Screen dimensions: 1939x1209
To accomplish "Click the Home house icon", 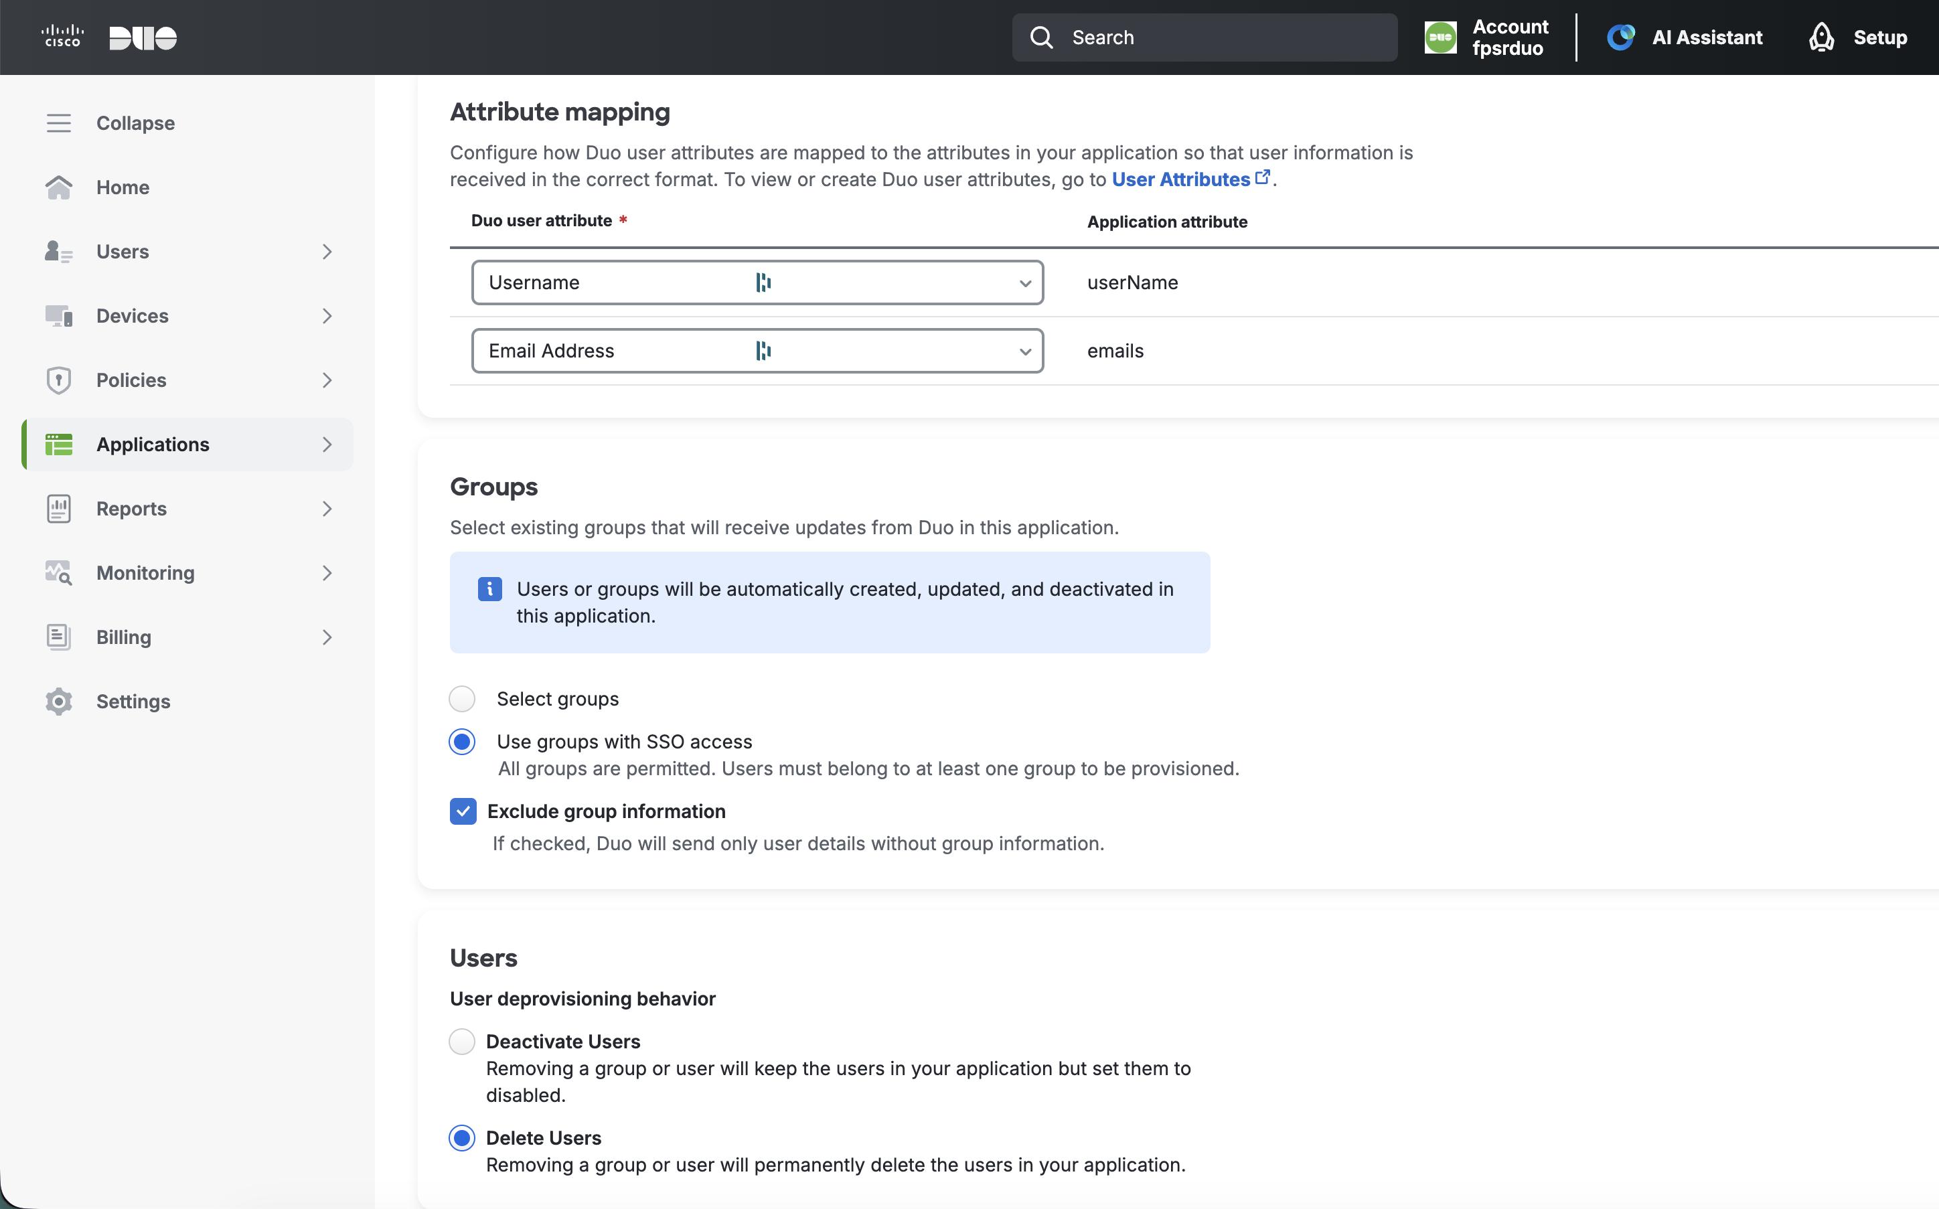I will [58, 187].
